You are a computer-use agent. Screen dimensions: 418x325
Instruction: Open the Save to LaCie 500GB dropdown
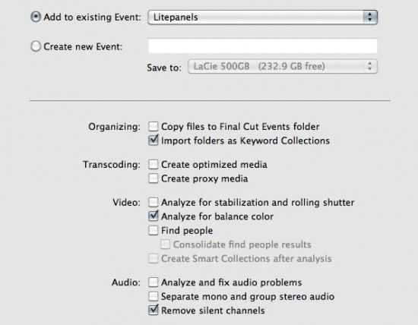(283, 66)
